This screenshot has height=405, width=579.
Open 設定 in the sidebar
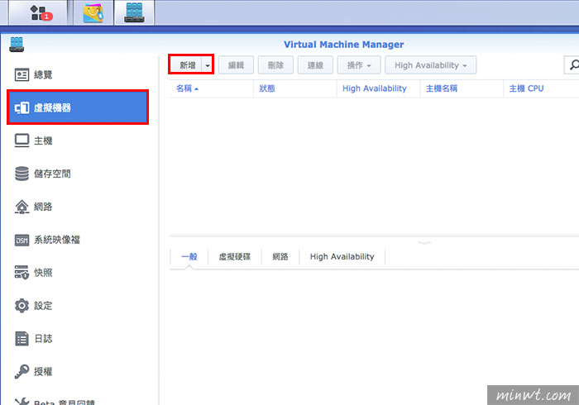pos(78,306)
